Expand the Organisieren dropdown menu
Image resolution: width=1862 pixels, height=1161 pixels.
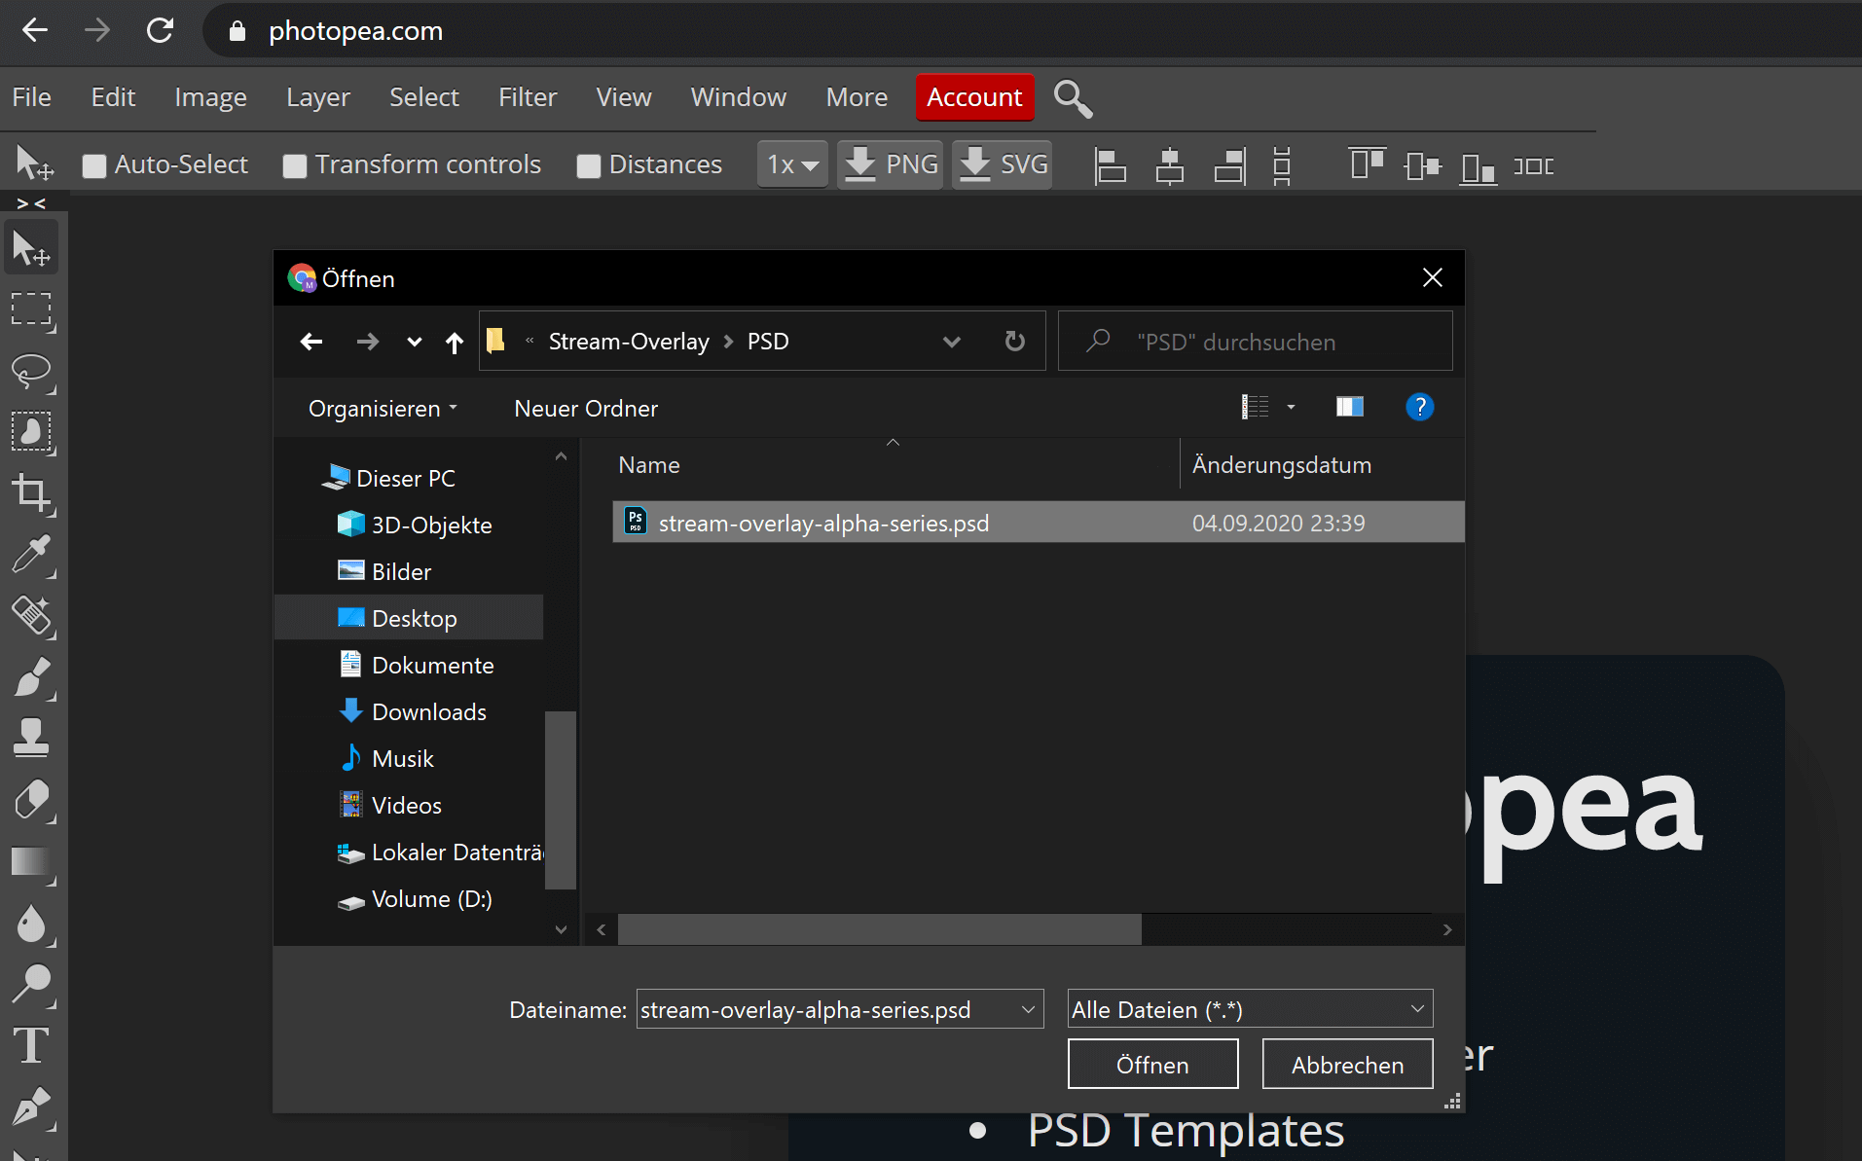[383, 409]
